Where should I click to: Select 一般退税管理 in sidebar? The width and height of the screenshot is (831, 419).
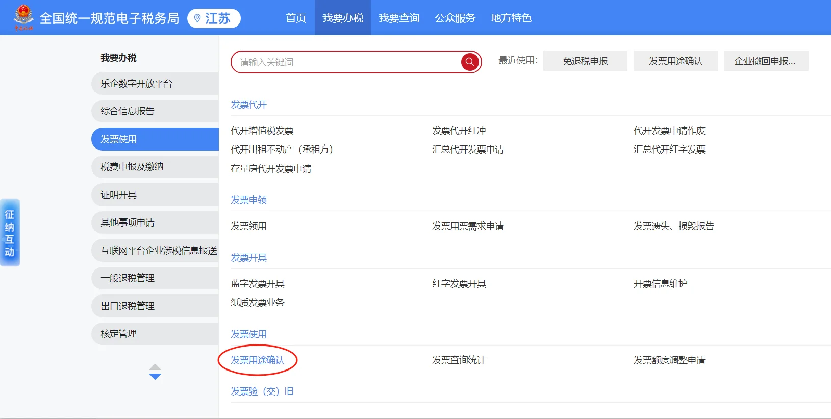pos(155,278)
